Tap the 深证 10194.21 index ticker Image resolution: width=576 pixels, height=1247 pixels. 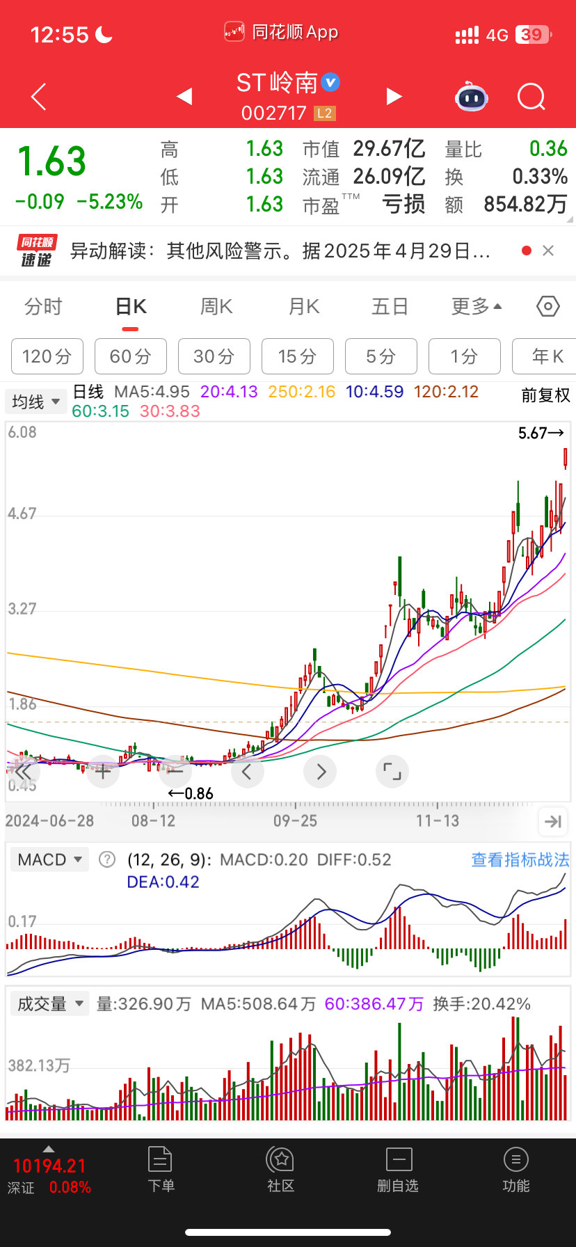point(49,1176)
